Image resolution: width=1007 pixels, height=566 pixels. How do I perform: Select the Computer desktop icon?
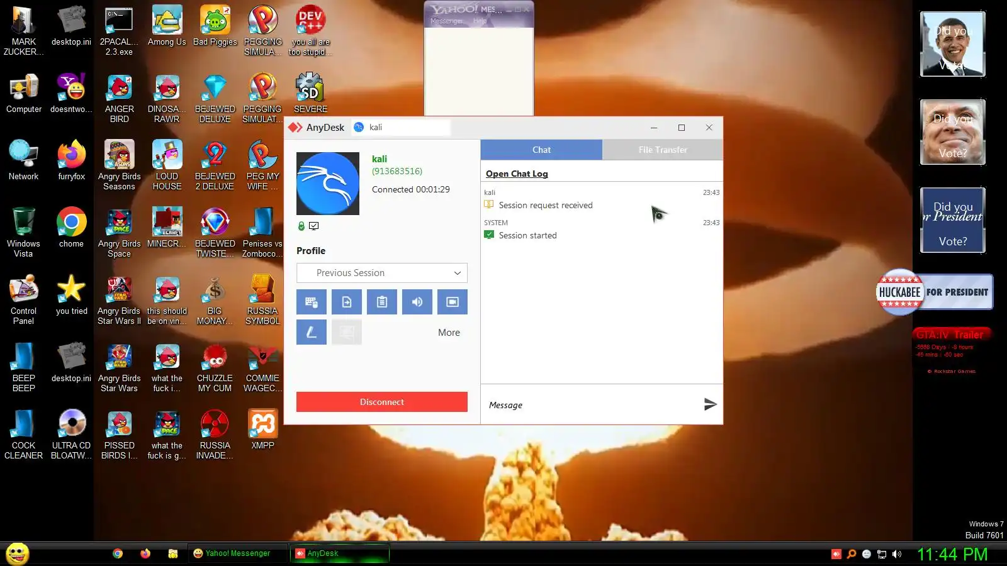coord(24,93)
